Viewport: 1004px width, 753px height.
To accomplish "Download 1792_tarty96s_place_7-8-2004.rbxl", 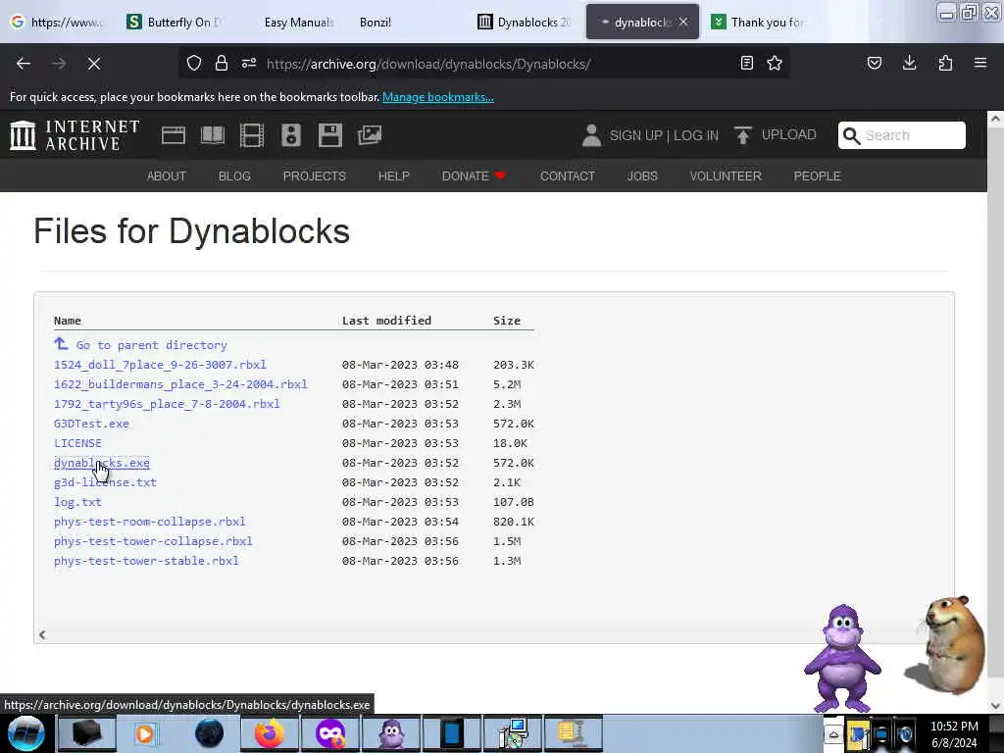I will coord(167,404).
